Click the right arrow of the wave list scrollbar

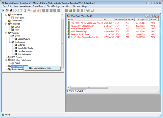(x=158, y=87)
